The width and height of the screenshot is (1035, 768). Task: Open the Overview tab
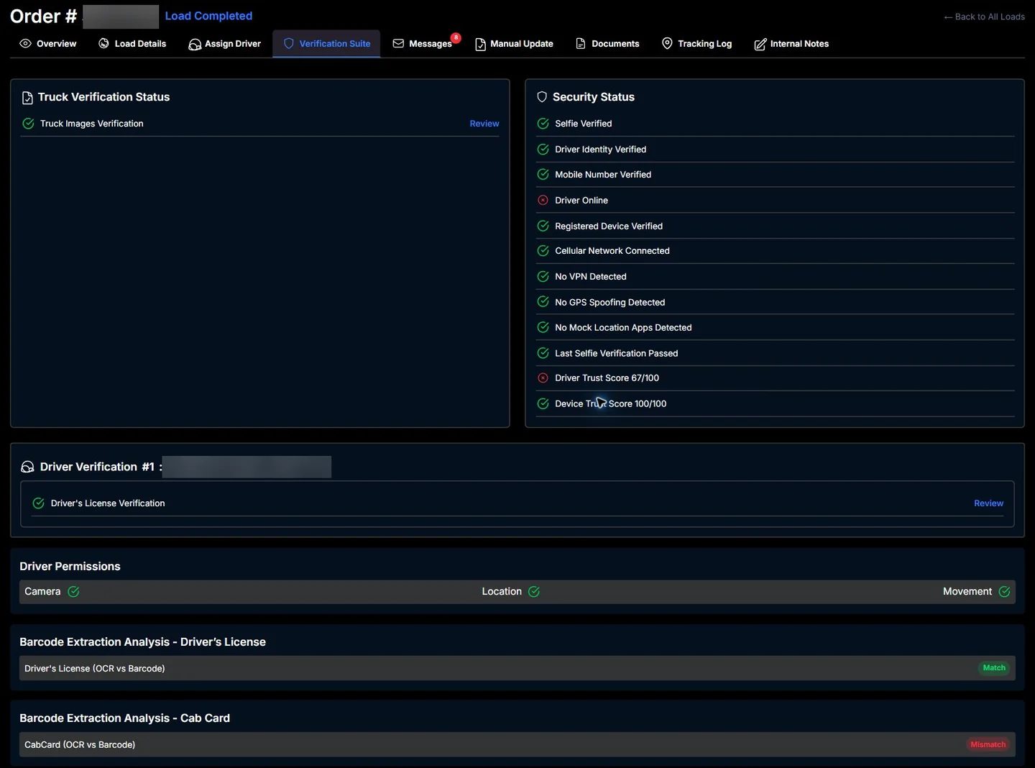click(48, 44)
